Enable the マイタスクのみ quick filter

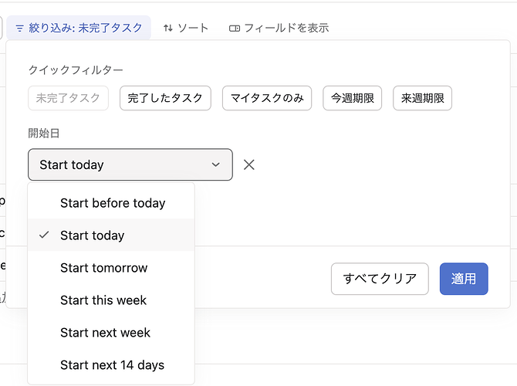click(267, 98)
